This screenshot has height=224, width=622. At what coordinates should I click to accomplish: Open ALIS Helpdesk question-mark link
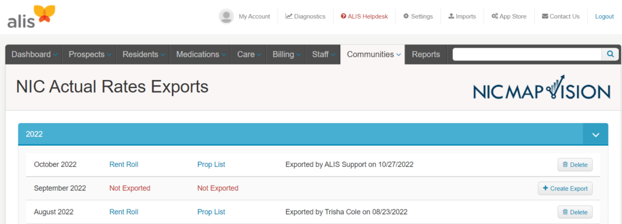(364, 16)
